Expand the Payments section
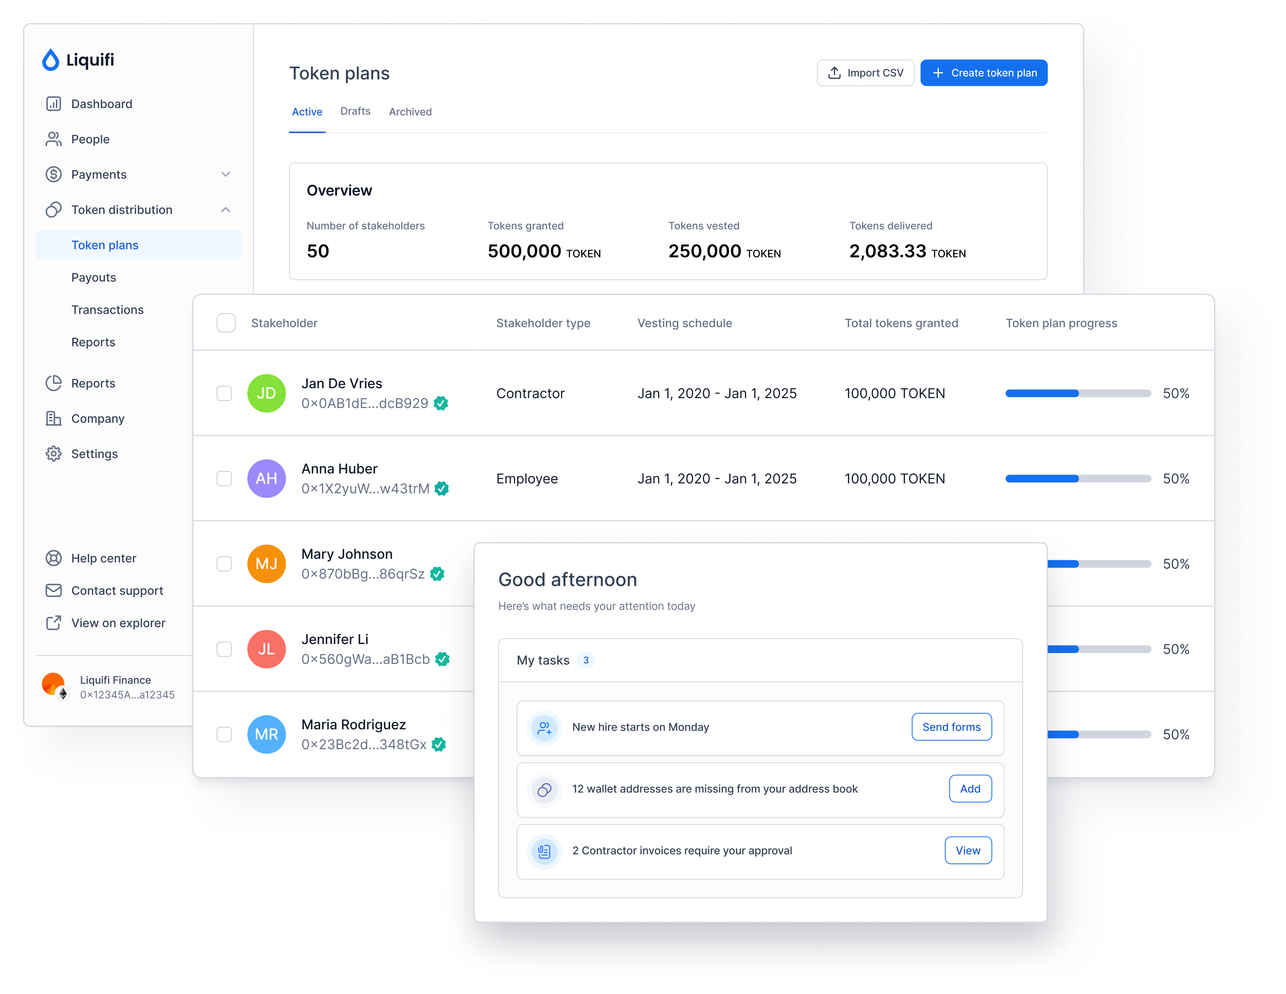The width and height of the screenshot is (1286, 994). click(x=226, y=174)
